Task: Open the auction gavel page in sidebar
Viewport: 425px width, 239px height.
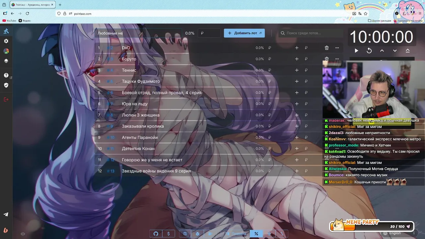Action: pos(6,31)
